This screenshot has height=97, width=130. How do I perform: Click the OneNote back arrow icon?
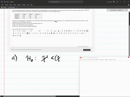click(x=5, y=2)
